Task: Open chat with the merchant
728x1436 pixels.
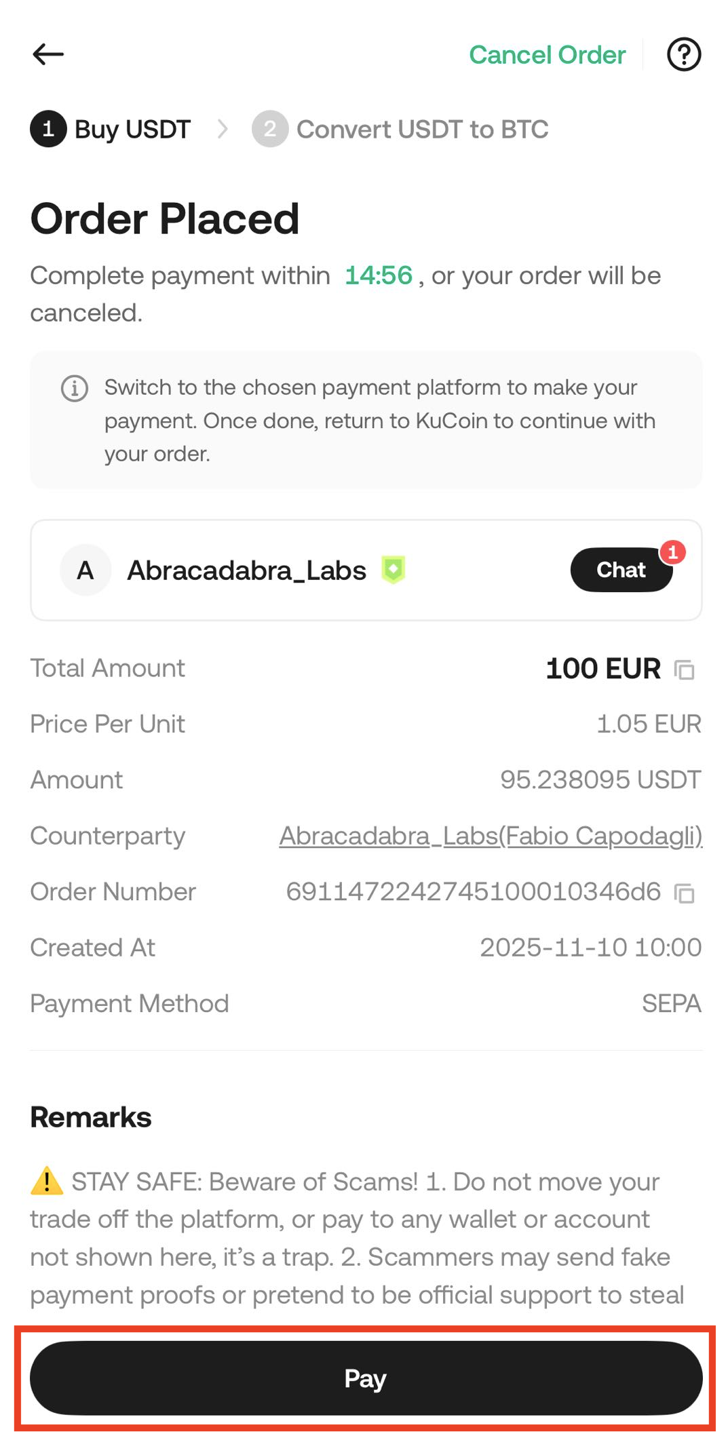Action: (x=621, y=570)
